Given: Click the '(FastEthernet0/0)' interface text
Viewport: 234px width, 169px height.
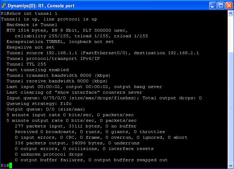Looking at the screenshot, I should click(x=105, y=53).
